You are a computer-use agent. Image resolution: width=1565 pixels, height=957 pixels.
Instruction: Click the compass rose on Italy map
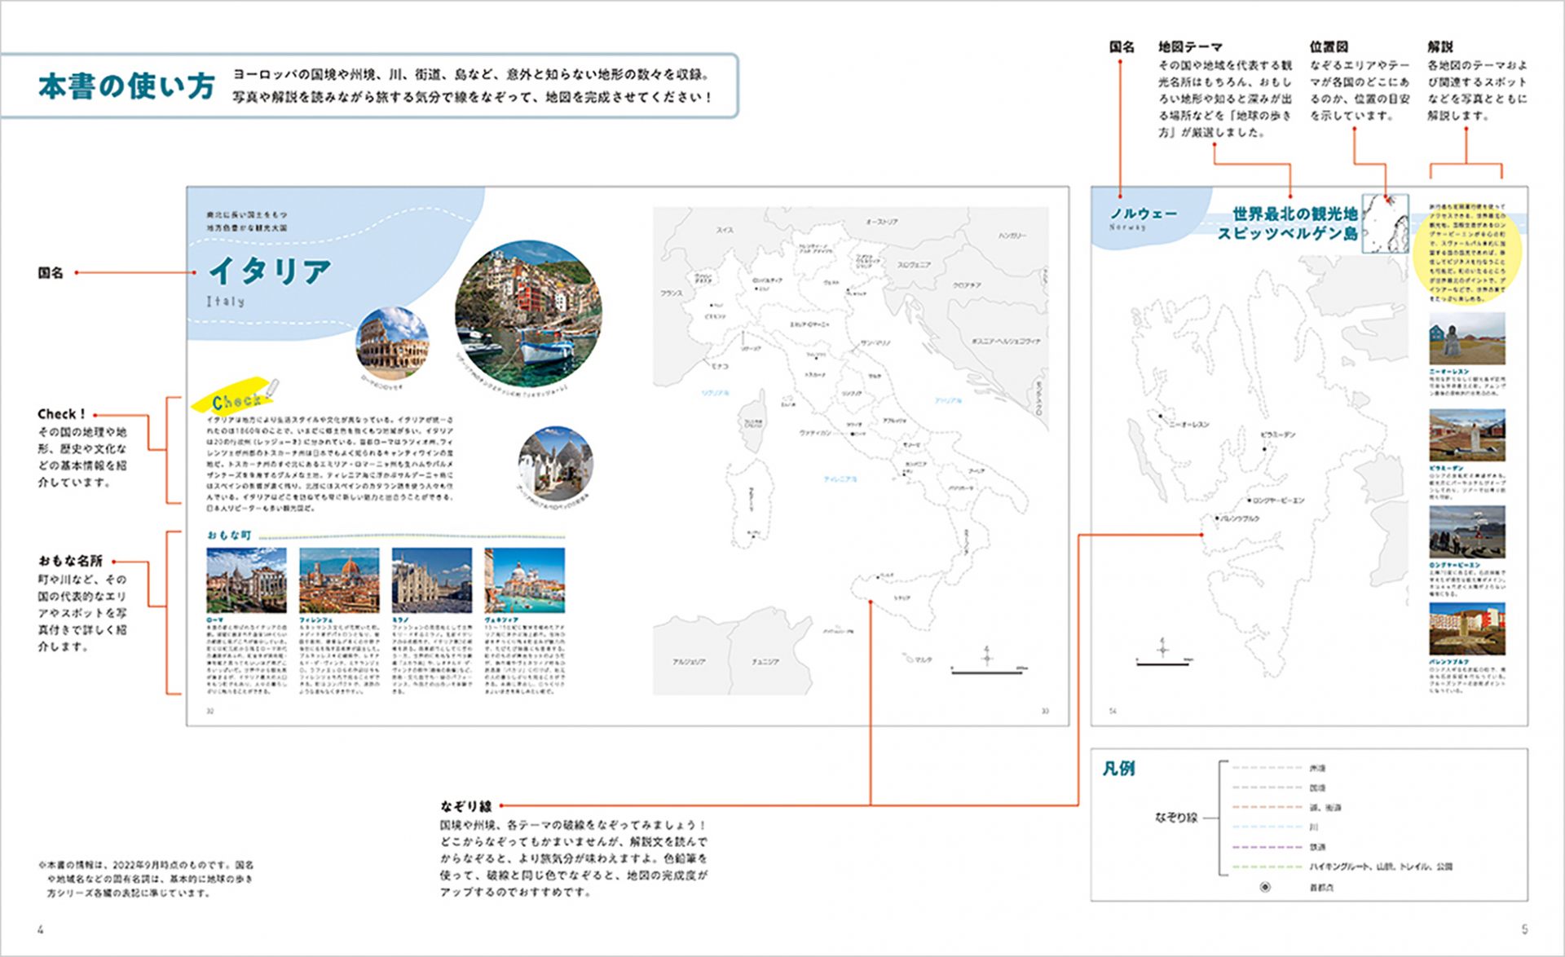coord(987,656)
